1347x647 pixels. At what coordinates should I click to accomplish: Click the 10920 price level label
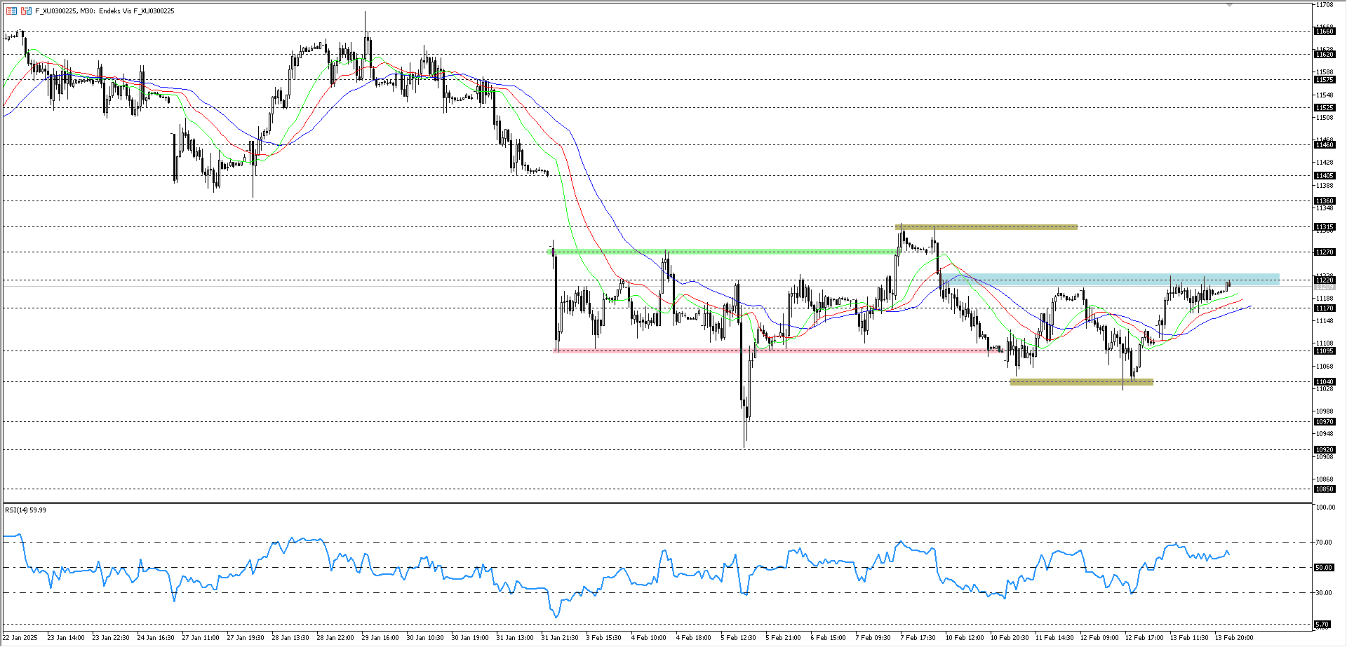(1325, 449)
